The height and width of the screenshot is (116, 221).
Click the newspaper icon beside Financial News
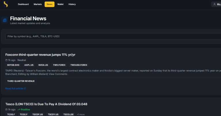[x=5, y=20]
